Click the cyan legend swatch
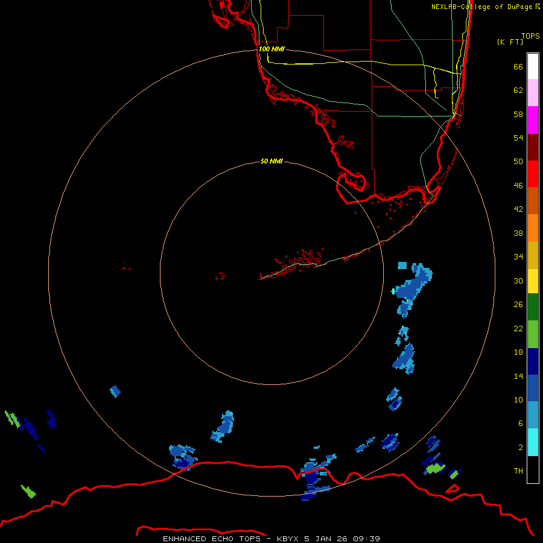The width and height of the screenshot is (543, 543). coord(533,442)
